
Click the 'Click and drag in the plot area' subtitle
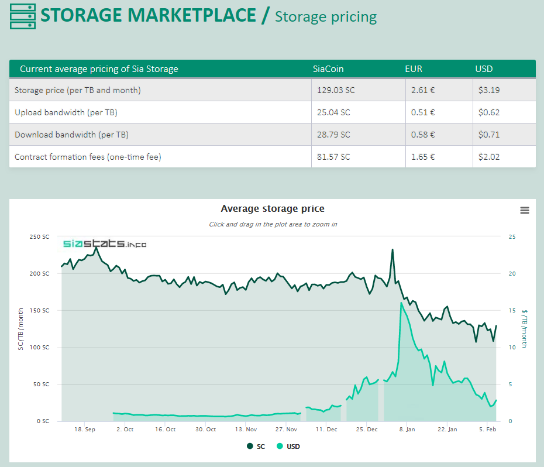(x=273, y=224)
